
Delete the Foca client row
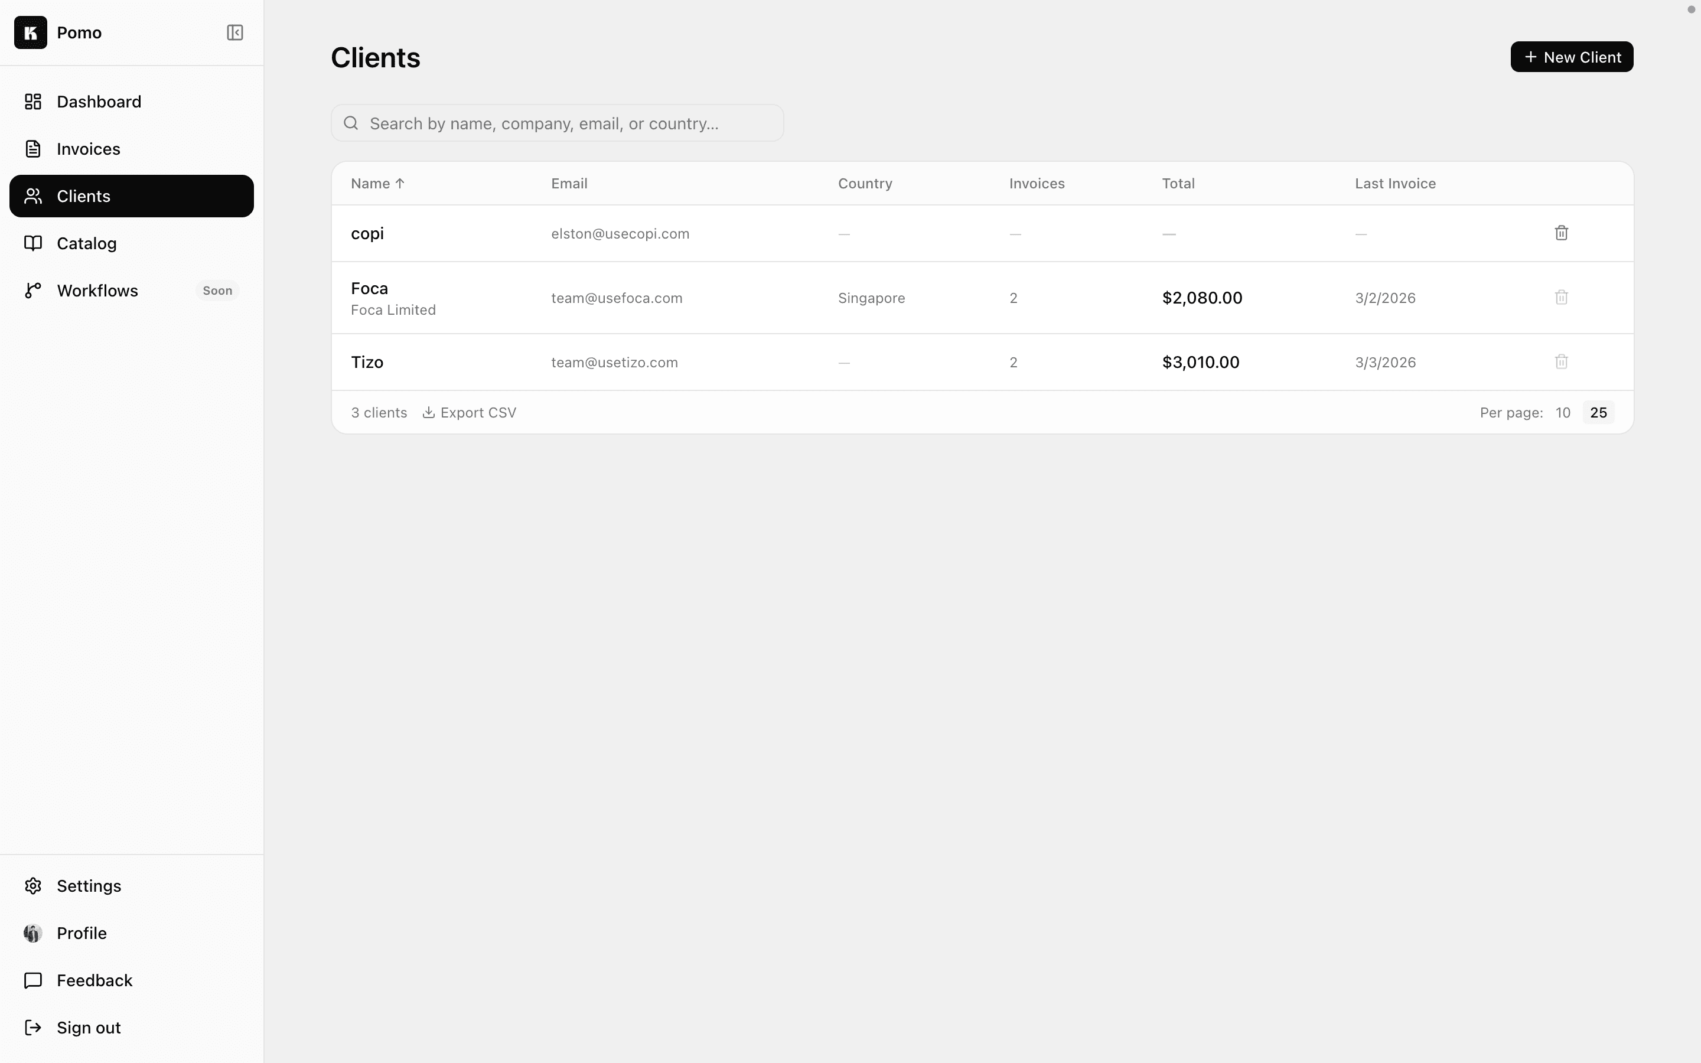click(x=1561, y=296)
